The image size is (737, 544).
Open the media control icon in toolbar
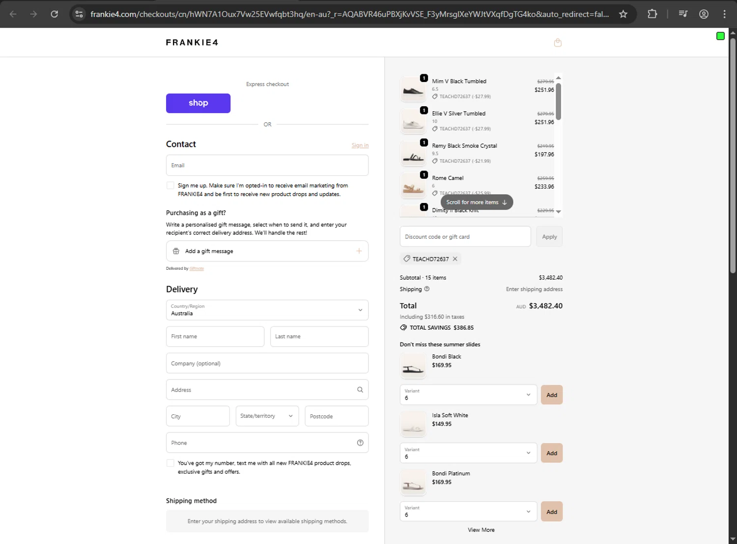[x=683, y=14]
